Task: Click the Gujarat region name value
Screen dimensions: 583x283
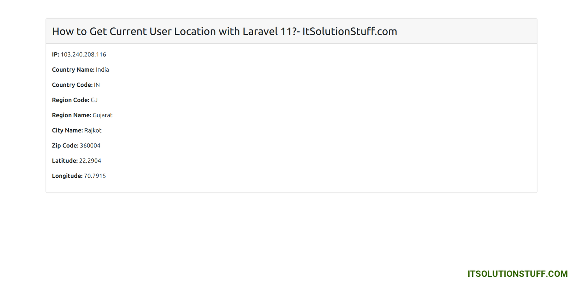Action: pyautogui.click(x=102, y=115)
